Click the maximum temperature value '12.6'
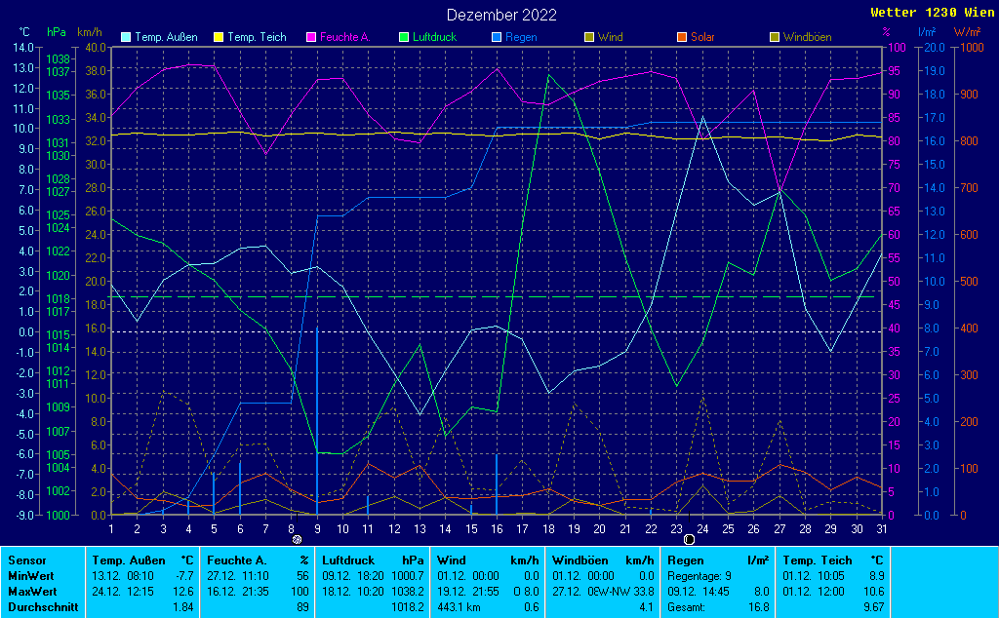The image size is (999, 618). pyautogui.click(x=183, y=592)
